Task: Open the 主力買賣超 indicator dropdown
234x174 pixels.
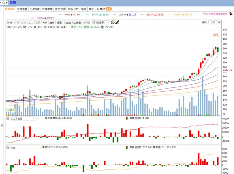Action: click(22, 119)
